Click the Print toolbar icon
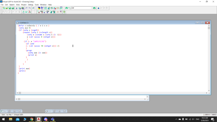The image size is (217, 122). coord(13,8)
